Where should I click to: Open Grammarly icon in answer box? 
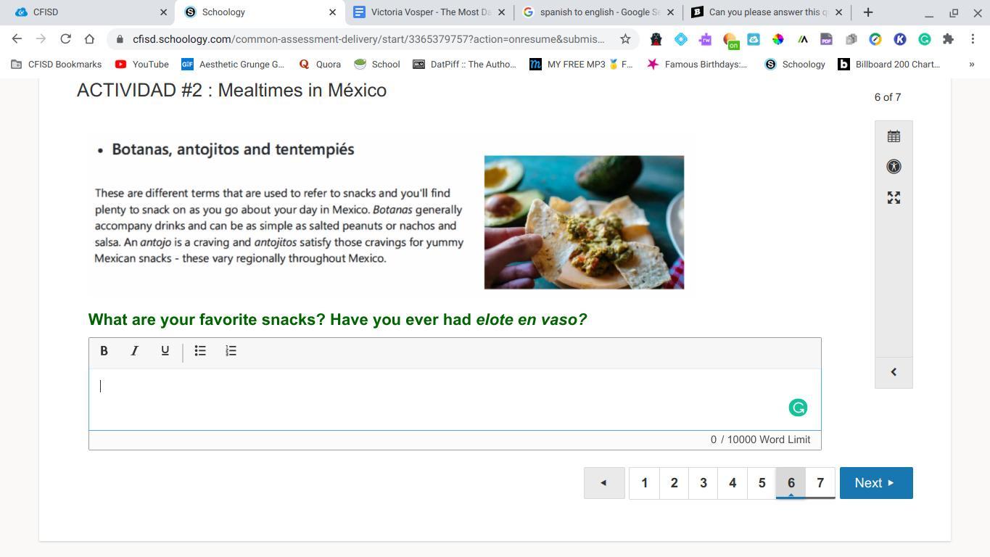(x=798, y=408)
